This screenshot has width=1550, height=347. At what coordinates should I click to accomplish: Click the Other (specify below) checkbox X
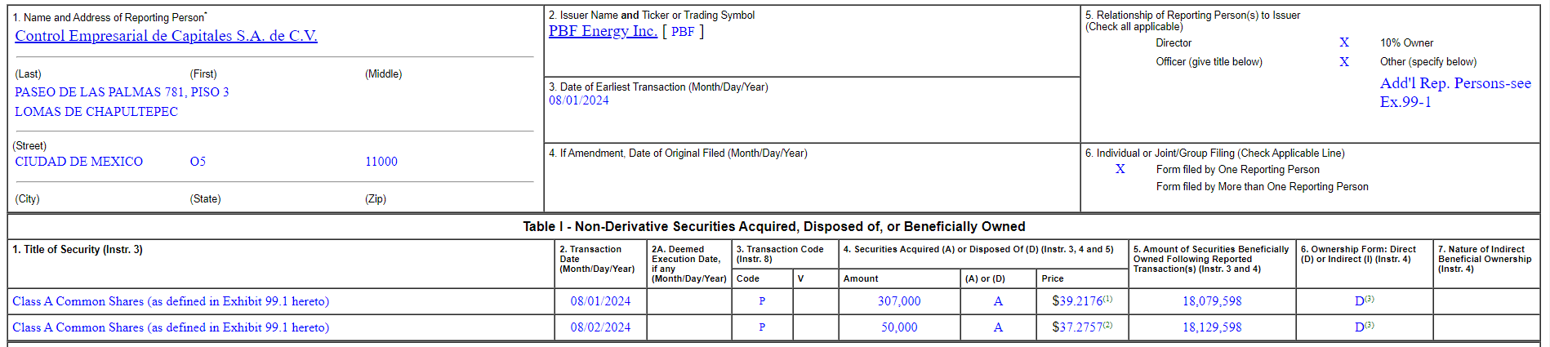[x=1344, y=62]
